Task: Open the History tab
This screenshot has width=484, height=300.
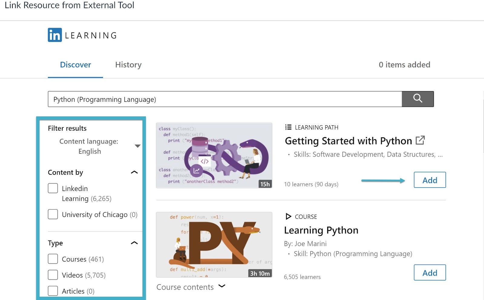Action: pyautogui.click(x=128, y=65)
